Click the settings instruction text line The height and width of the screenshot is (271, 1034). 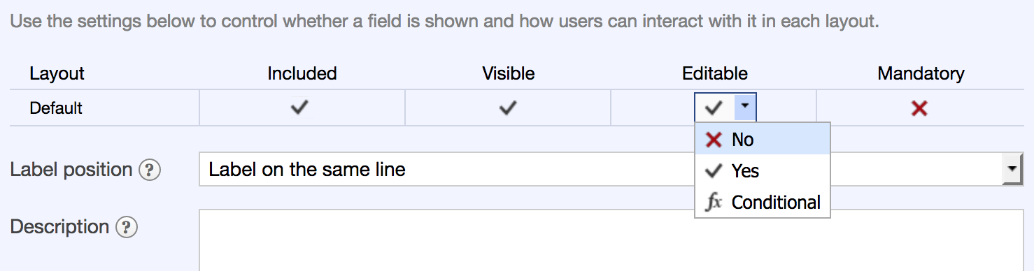tap(444, 21)
